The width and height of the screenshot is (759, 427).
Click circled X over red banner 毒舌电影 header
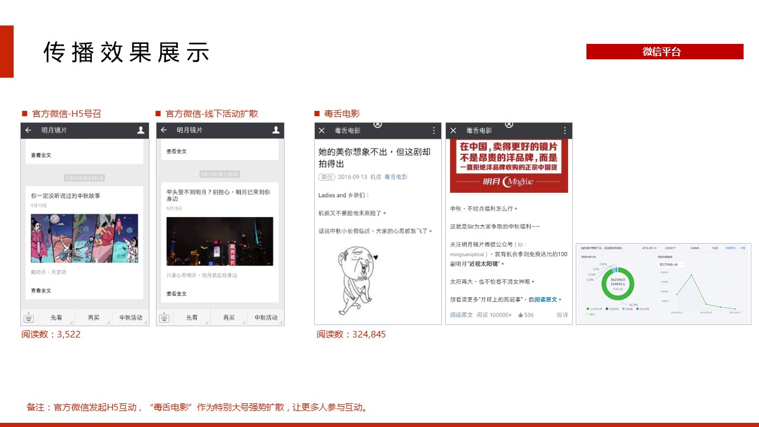(509, 125)
